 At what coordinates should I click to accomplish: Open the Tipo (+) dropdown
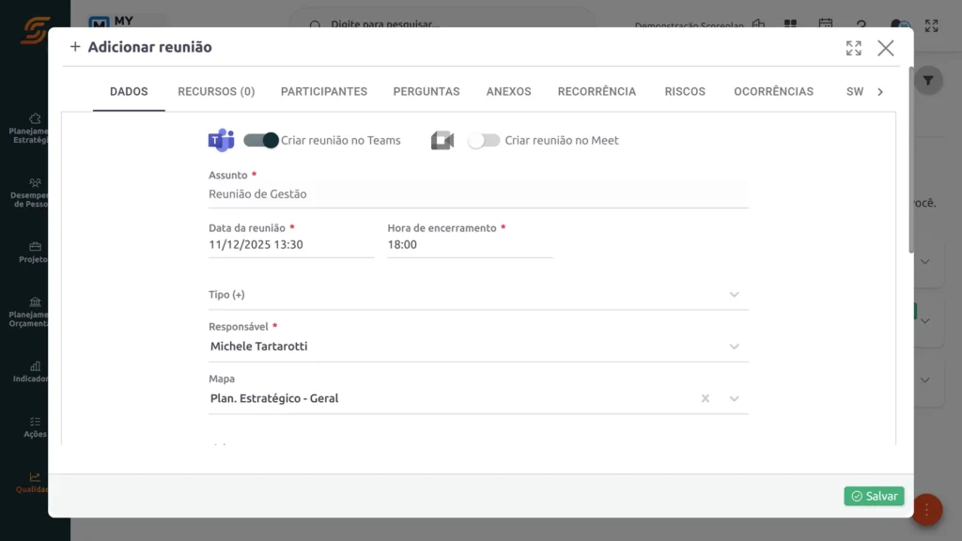click(x=735, y=294)
